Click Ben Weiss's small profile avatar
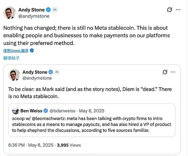This screenshot has height=156, width=188. [16, 111]
